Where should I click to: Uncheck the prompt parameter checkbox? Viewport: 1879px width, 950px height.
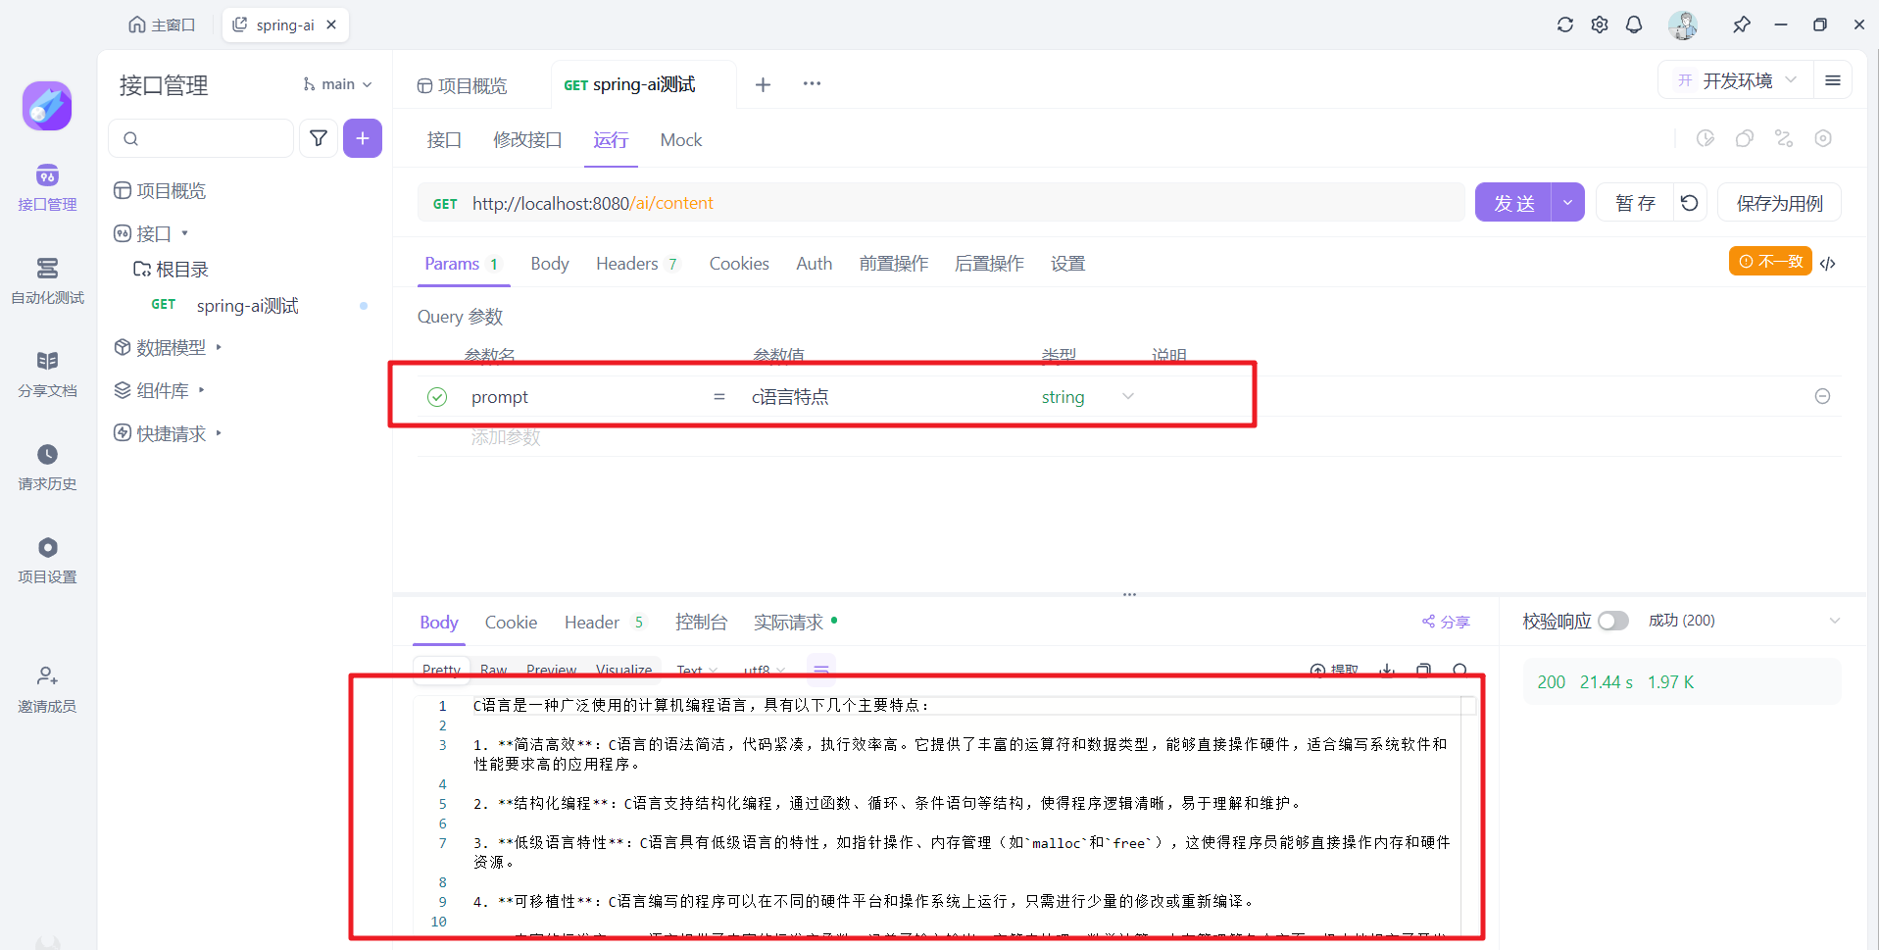tap(437, 397)
